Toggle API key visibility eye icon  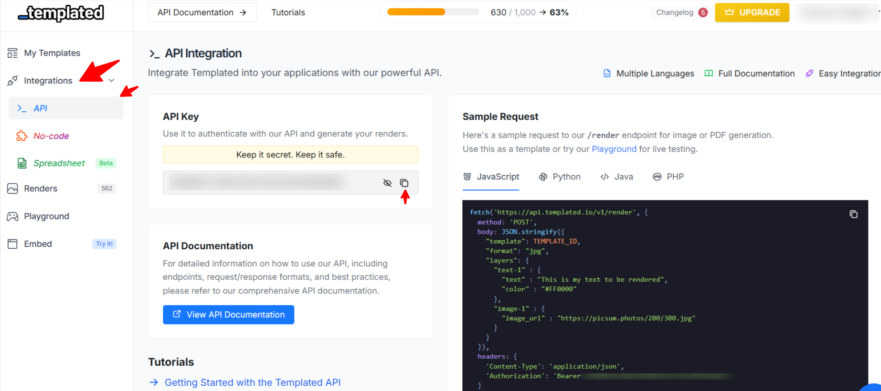click(x=387, y=183)
